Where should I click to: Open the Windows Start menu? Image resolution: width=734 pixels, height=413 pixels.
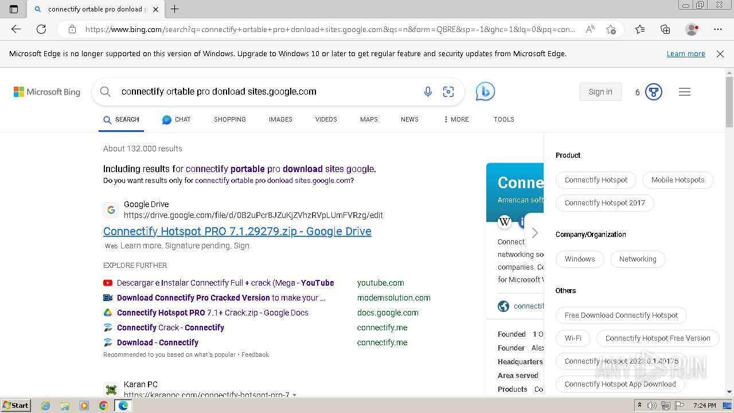pos(16,405)
